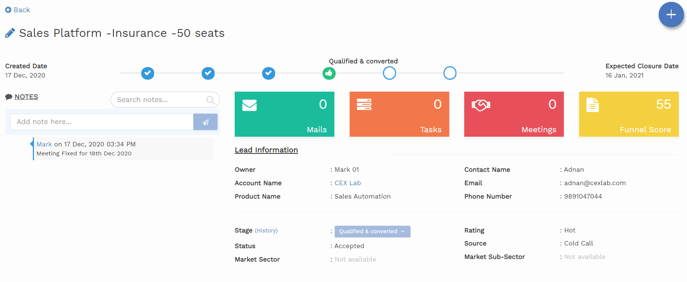Image resolution: width=687 pixels, height=282 pixels.
Task: Click the contact name Adnan
Action: [x=574, y=169]
